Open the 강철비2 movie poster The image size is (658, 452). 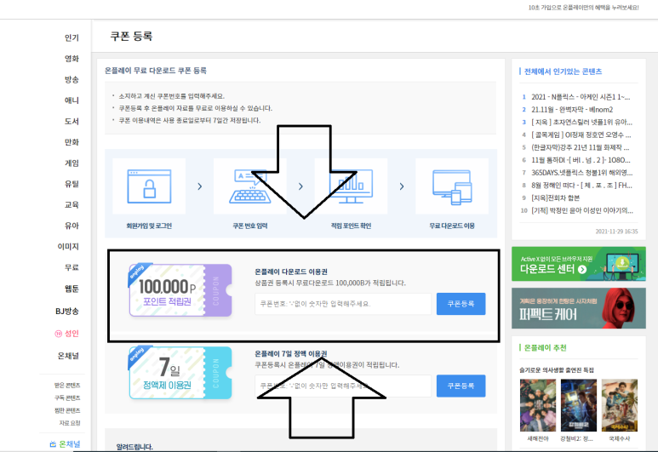578,405
